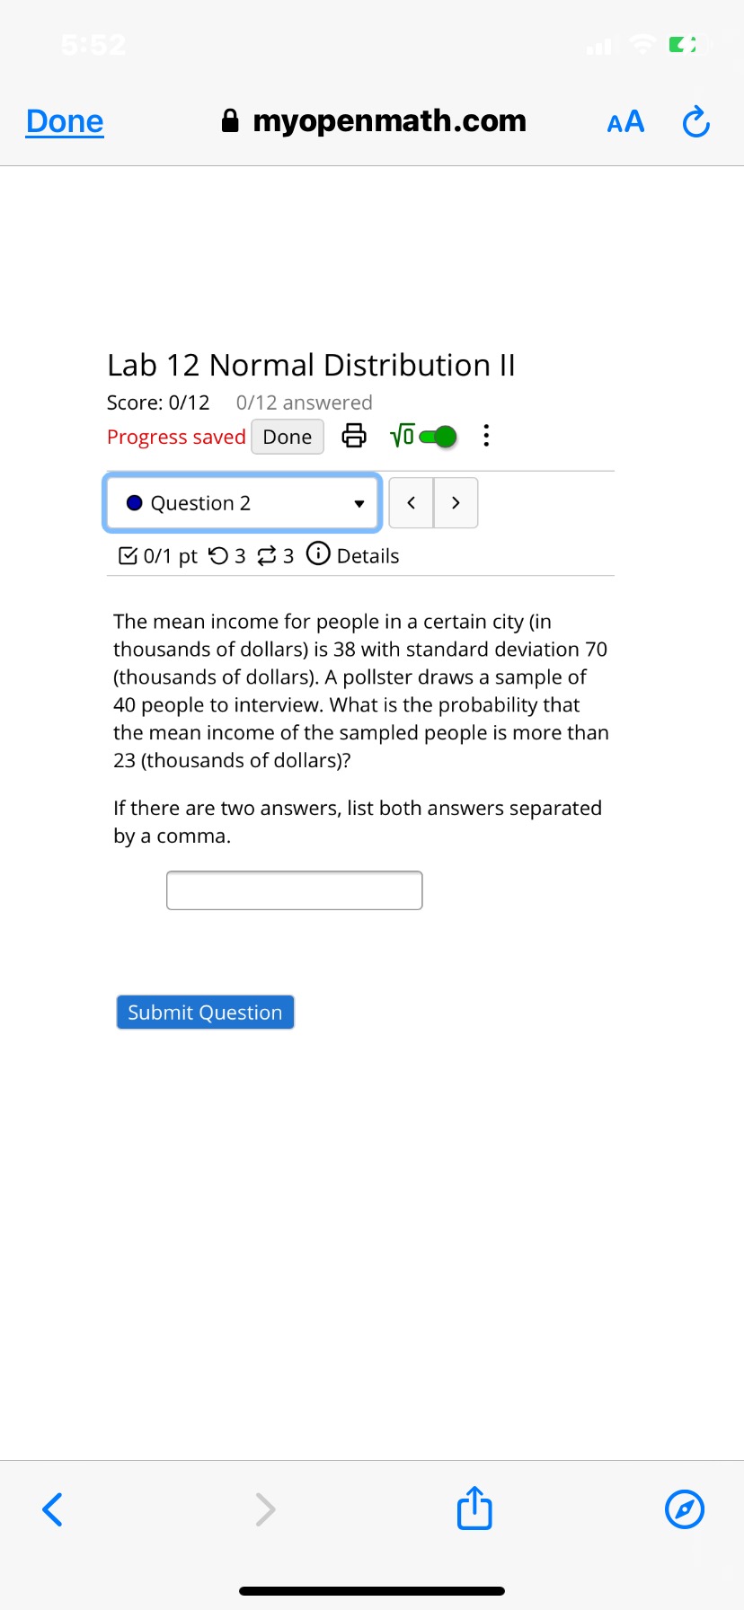Open the Question 2 dropdown selector
The height and width of the screenshot is (1610, 744).
(241, 503)
